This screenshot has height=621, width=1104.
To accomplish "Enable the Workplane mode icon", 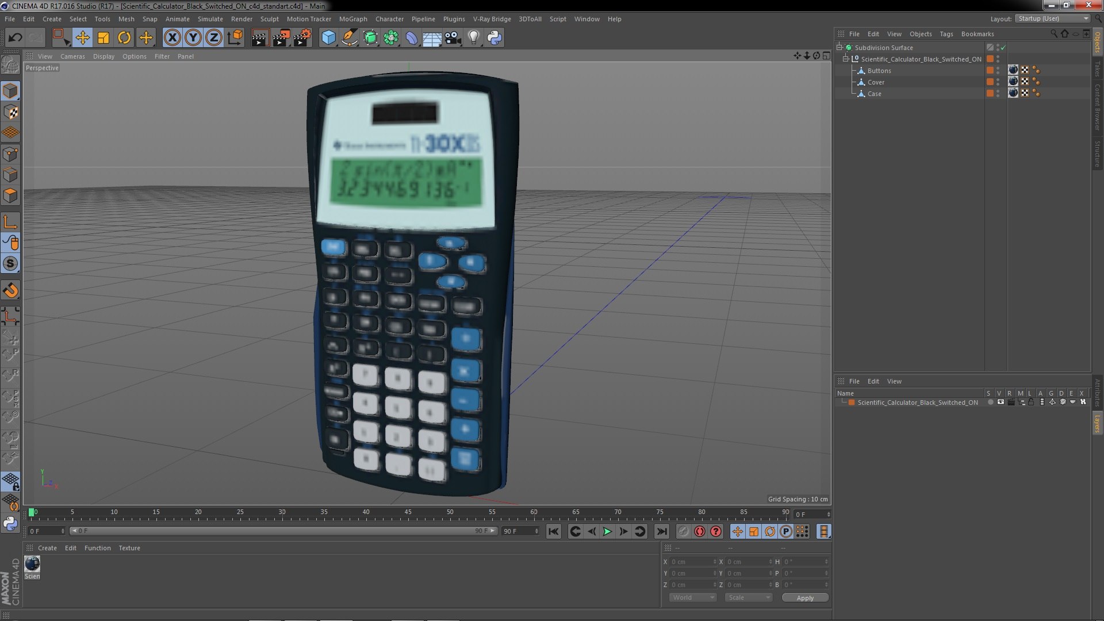I will [10, 132].
